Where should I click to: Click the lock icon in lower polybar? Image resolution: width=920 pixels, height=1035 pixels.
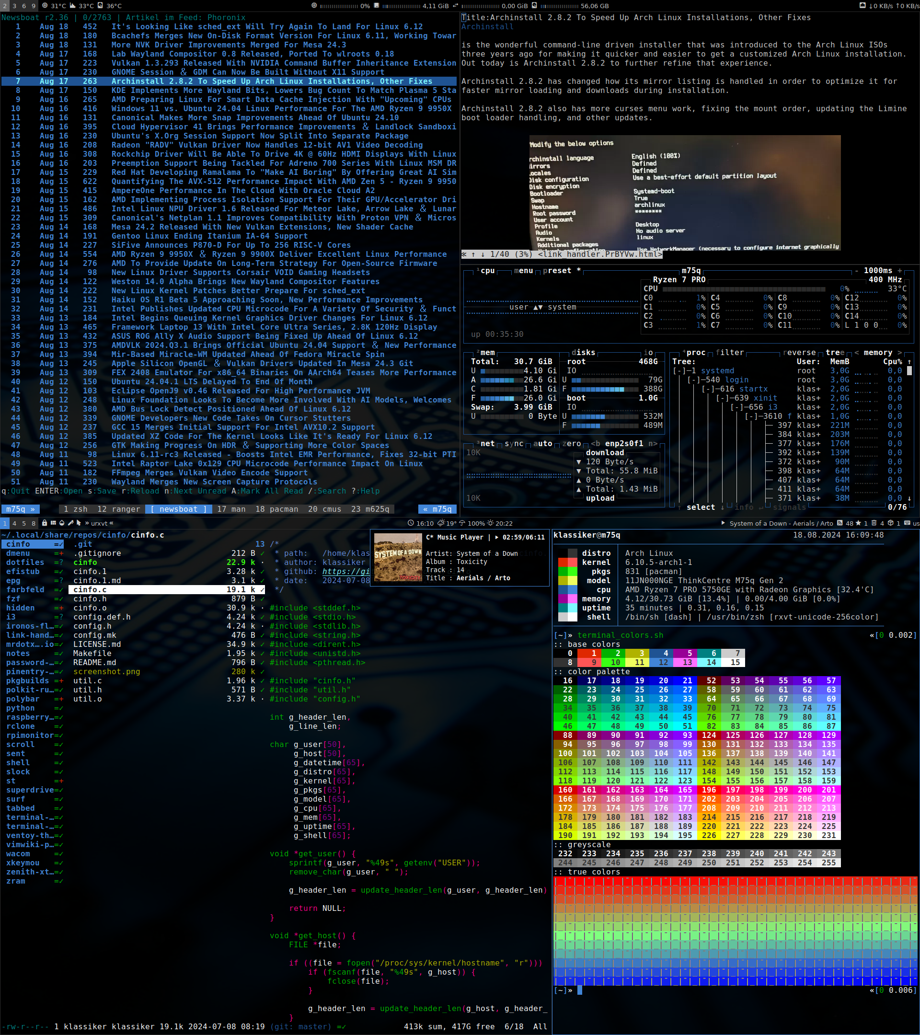[x=45, y=523]
